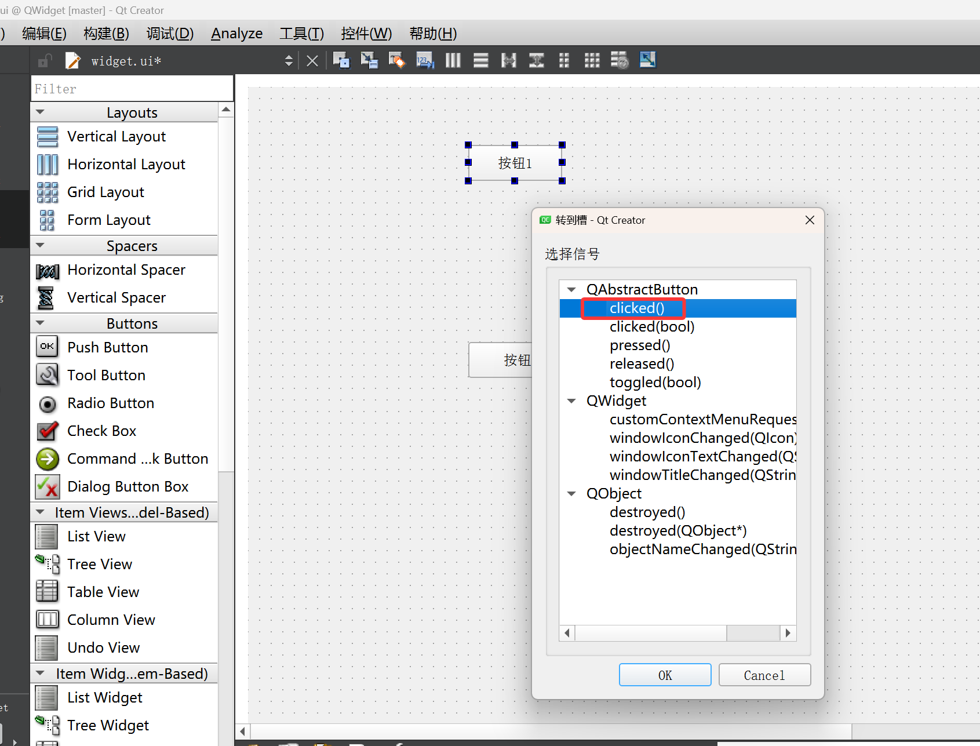Select the destroyed(QObject*) signal
Viewport: 980px width, 746px height.
[x=678, y=530]
